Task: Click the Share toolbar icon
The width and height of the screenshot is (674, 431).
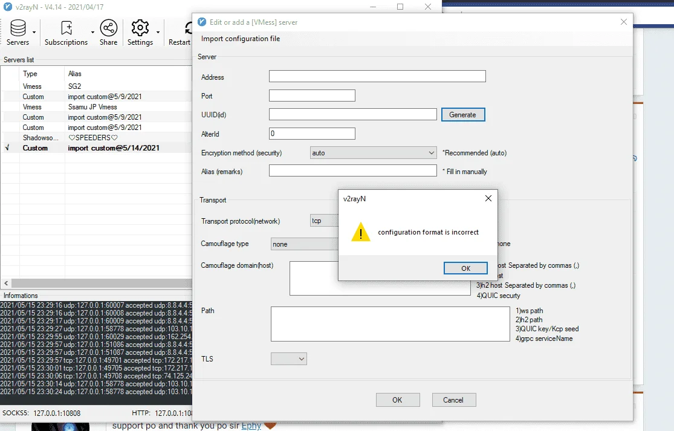Action: (x=108, y=33)
